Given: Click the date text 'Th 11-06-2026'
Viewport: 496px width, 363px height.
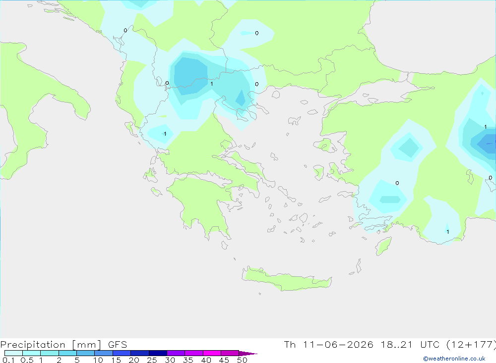Looking at the screenshot, I should coord(328,345).
